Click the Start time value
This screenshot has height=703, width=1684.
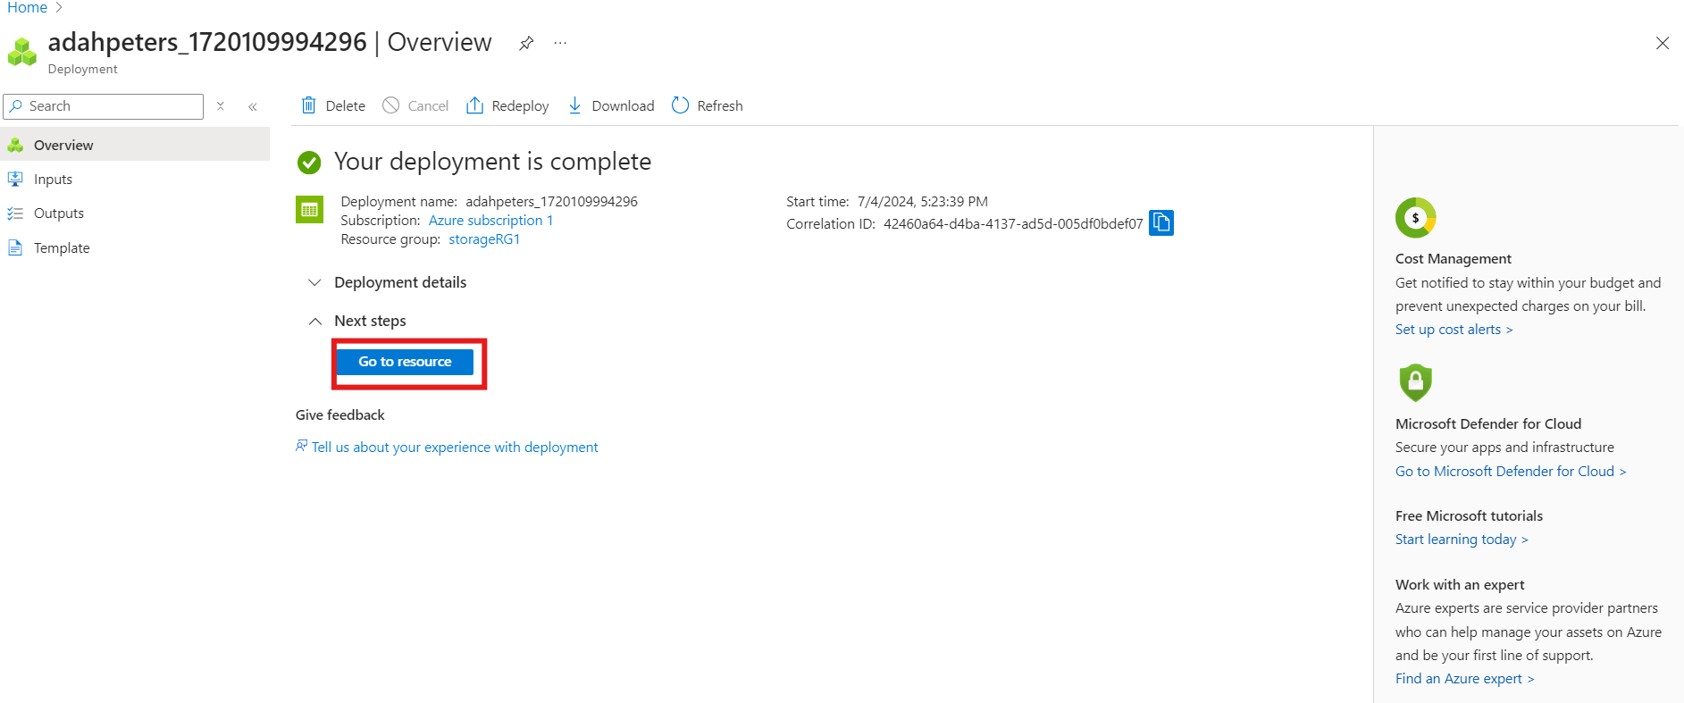point(923,202)
